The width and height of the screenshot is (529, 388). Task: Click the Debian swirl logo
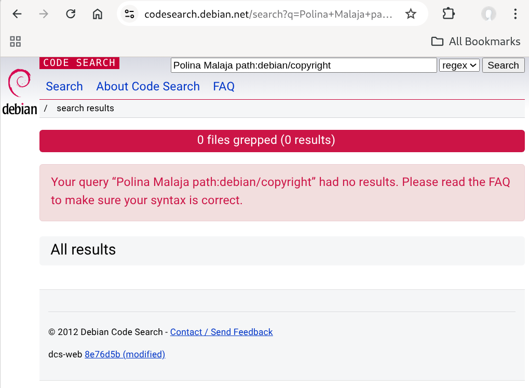click(20, 83)
